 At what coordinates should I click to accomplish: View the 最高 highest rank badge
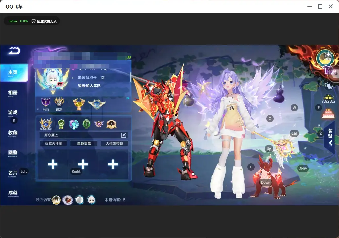59,102
